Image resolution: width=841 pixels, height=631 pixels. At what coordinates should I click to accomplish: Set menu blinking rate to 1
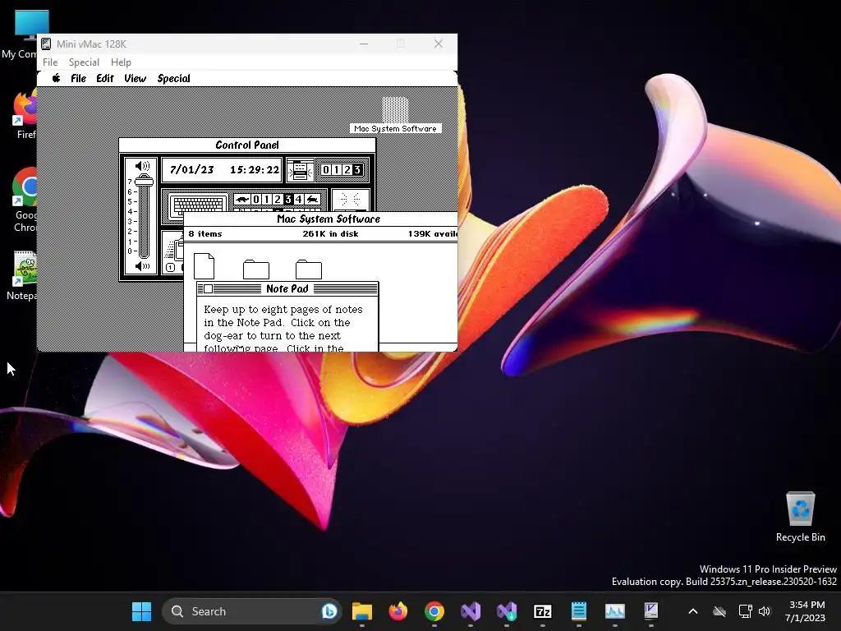pyautogui.click(x=336, y=170)
